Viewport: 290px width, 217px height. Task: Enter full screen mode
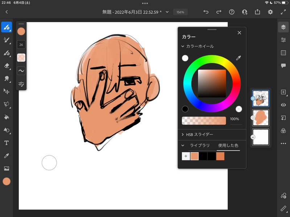tap(283, 12)
